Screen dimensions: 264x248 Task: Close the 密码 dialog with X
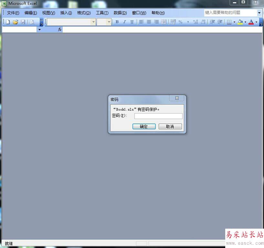coord(177,98)
